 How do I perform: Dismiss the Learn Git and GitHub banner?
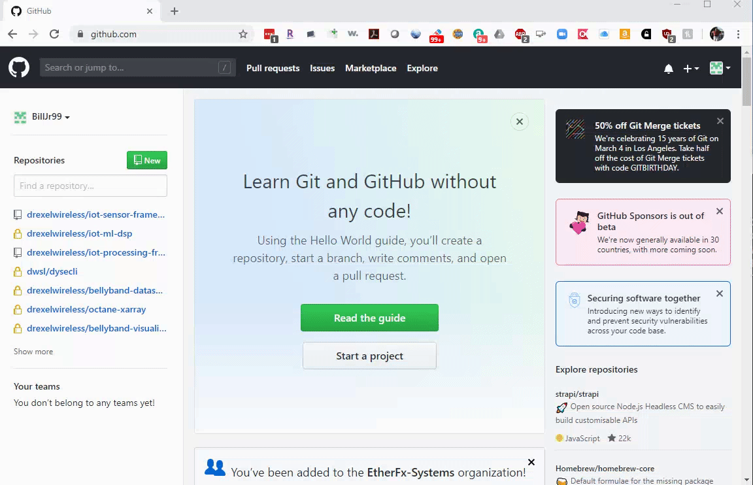pyautogui.click(x=520, y=122)
